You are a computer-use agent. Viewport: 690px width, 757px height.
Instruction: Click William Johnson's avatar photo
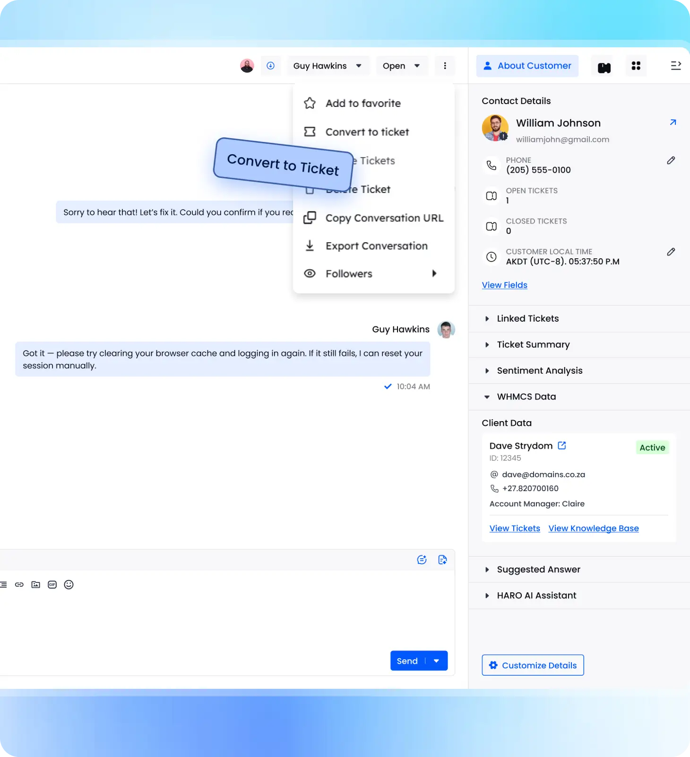tap(495, 128)
